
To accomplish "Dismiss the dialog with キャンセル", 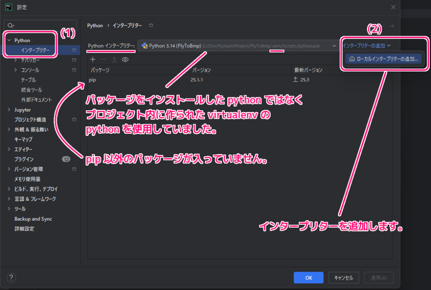I will pyautogui.click(x=343, y=277).
